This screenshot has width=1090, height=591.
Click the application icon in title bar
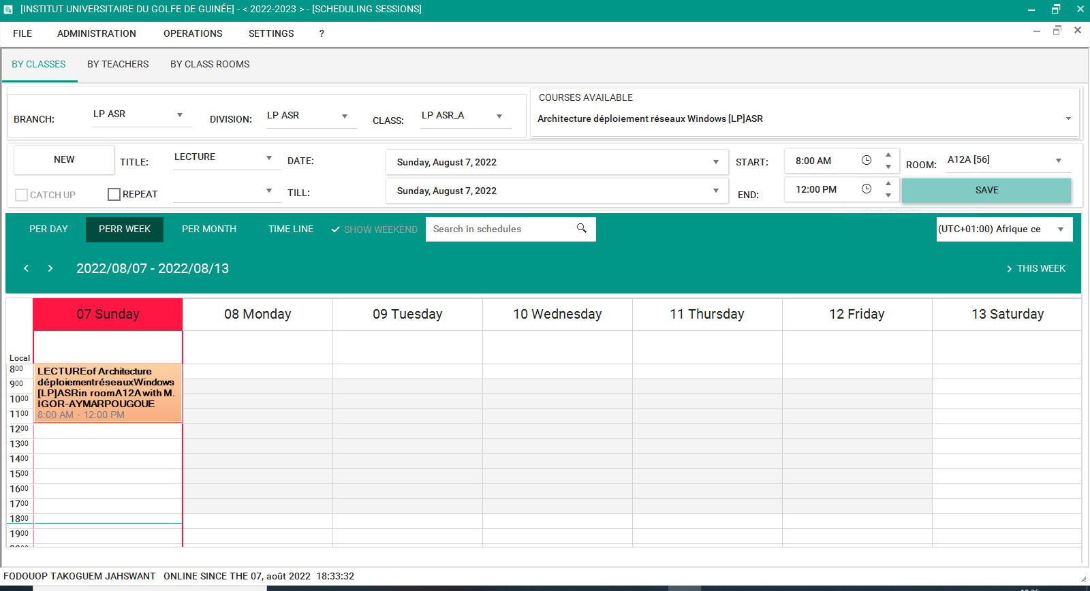coord(8,10)
